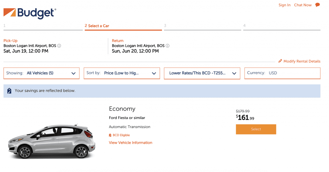Viewport: 329px width, 172px height.
Task: Click the Return label
Action: click(x=118, y=41)
